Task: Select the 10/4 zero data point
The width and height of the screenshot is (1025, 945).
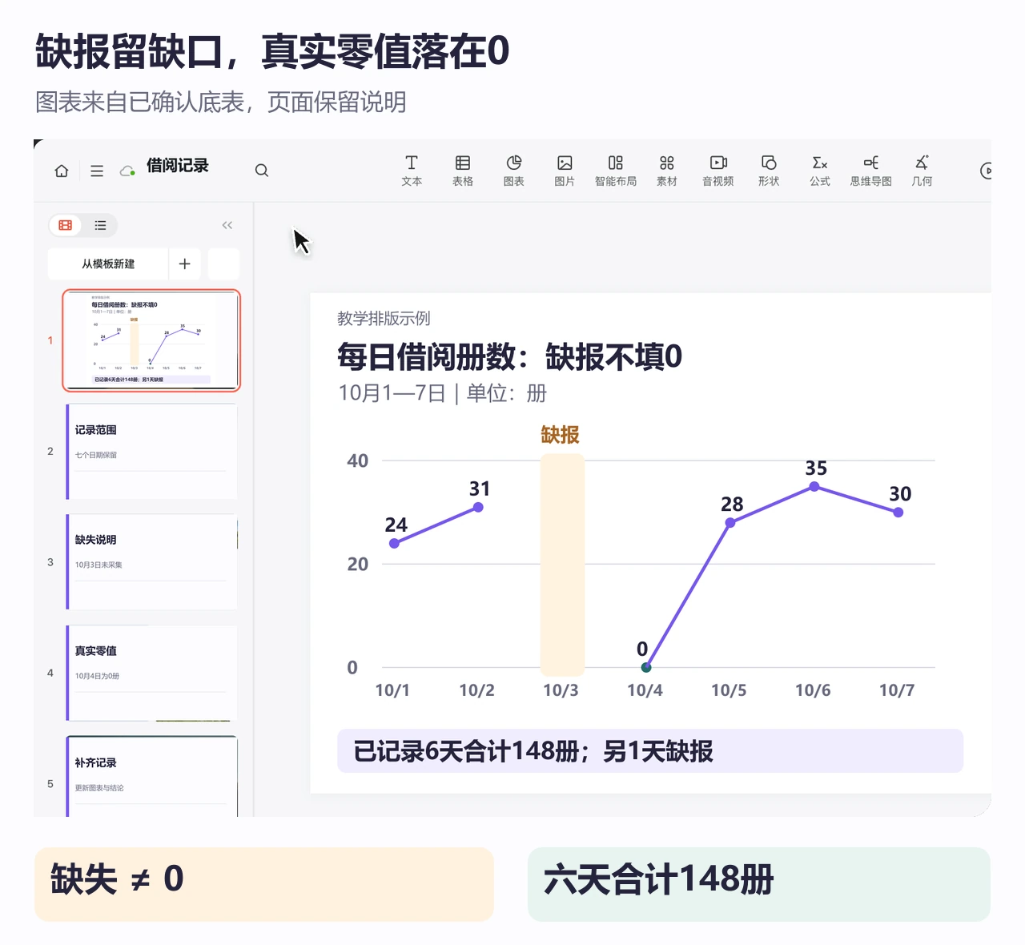Action: [x=646, y=667]
